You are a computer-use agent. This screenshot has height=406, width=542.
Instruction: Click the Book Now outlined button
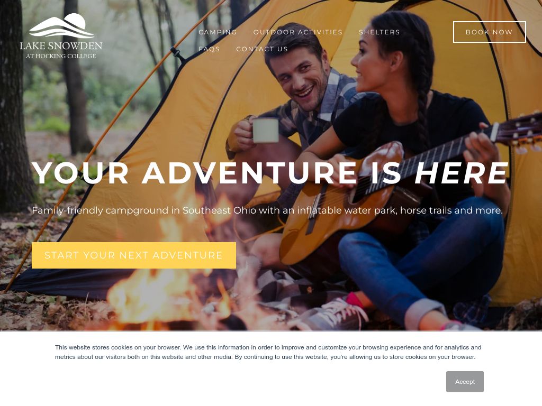click(489, 32)
